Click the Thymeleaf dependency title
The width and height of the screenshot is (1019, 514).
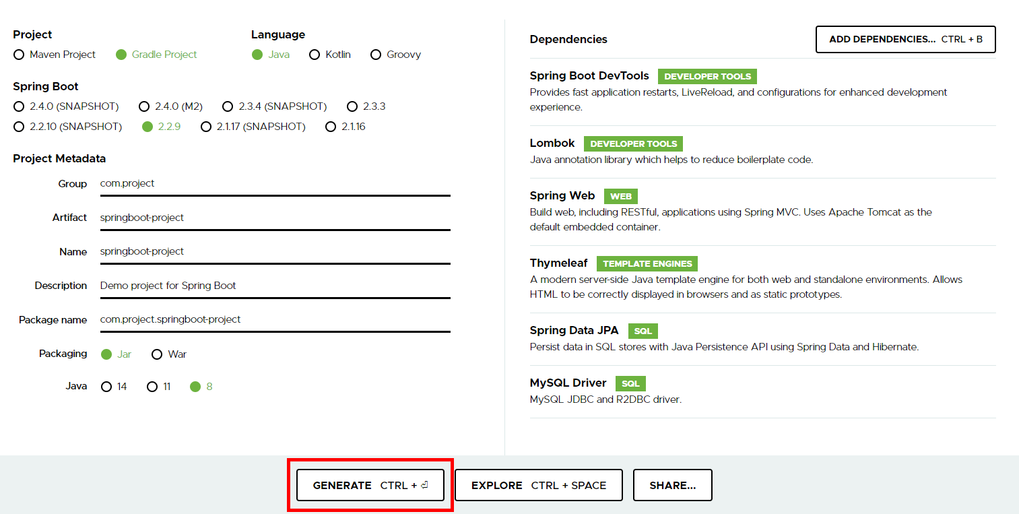[x=558, y=263]
